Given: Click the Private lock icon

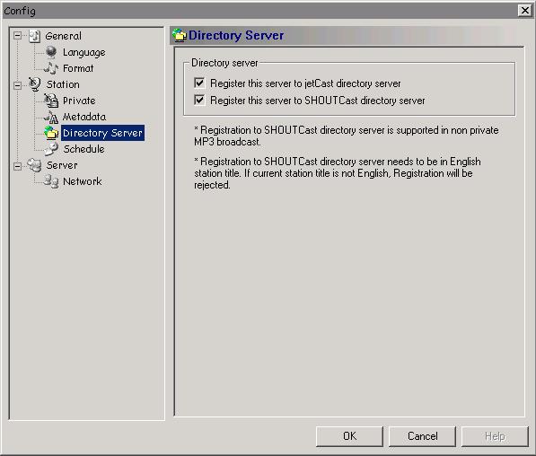Looking at the screenshot, I should coord(51,101).
